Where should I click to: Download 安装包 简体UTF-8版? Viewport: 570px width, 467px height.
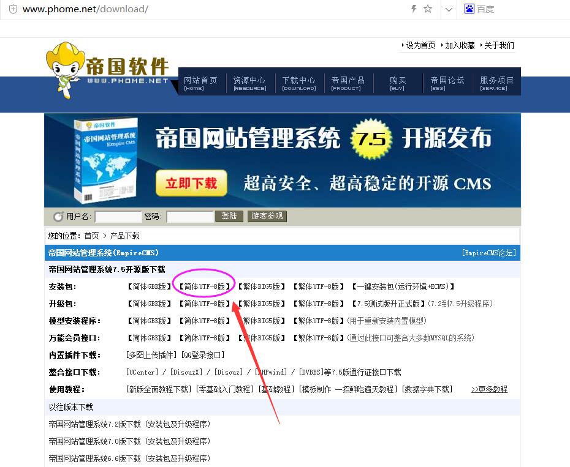coord(205,286)
